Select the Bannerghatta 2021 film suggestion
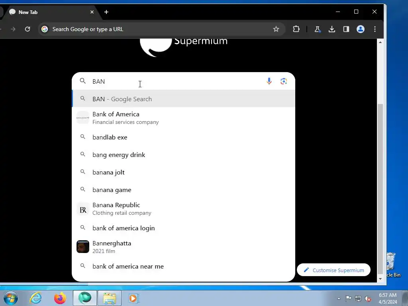 pyautogui.click(x=183, y=247)
